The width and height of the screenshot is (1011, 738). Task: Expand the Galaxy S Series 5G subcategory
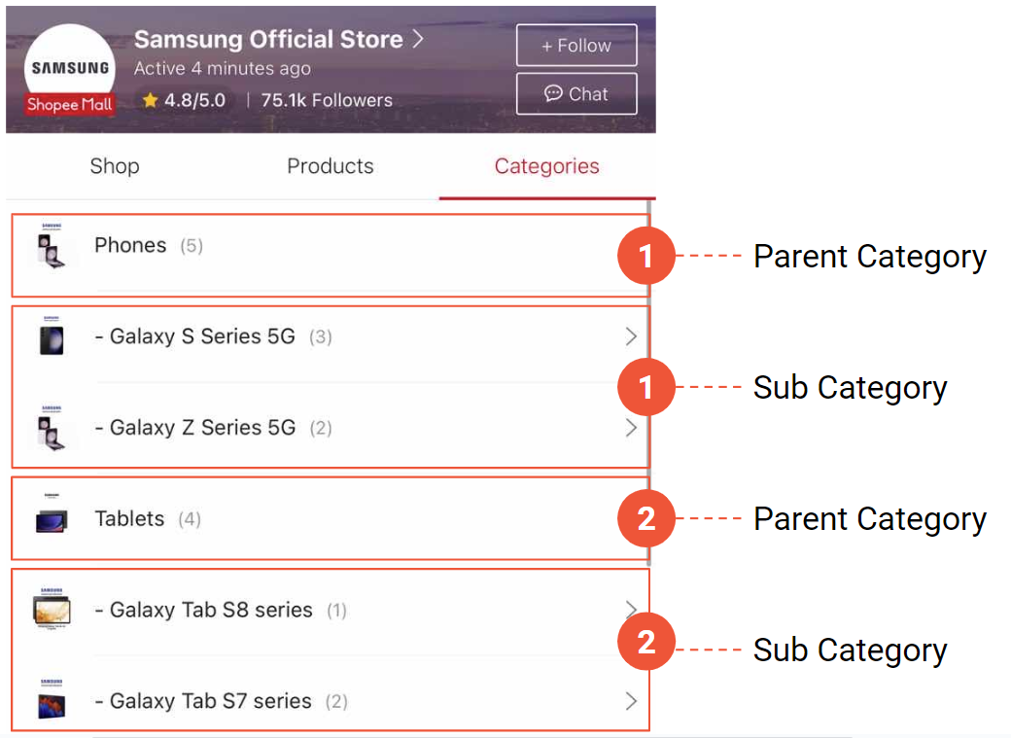(x=631, y=336)
